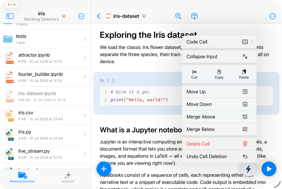
Task: Open iris.py file
Action: click(x=45, y=135)
